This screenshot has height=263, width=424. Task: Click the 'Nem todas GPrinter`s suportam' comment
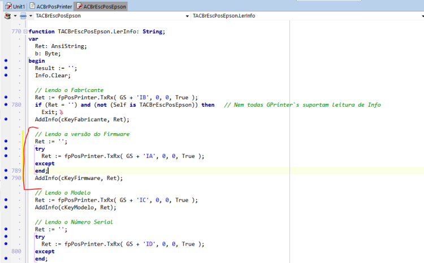pos(302,105)
